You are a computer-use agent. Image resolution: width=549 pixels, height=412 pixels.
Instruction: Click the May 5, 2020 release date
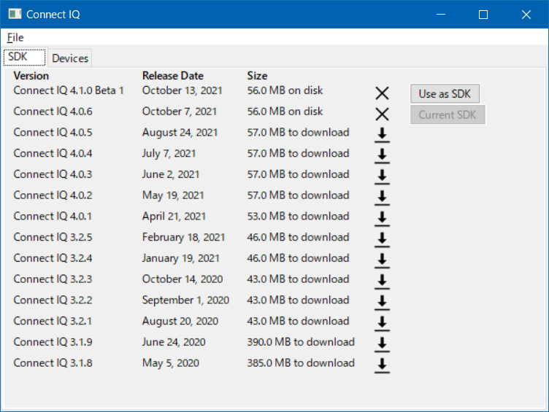(x=171, y=363)
